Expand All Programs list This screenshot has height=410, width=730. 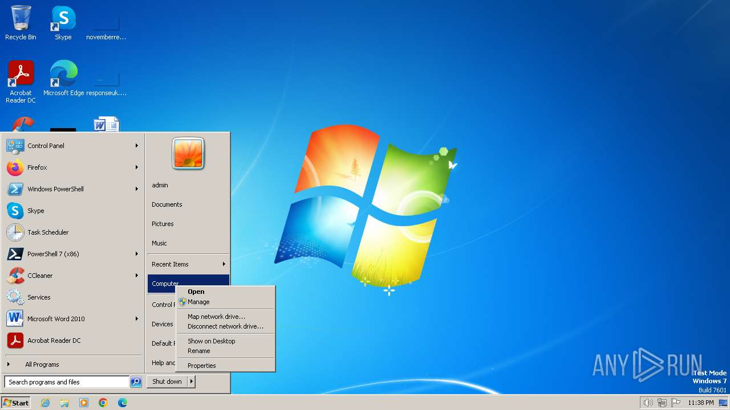(x=72, y=364)
